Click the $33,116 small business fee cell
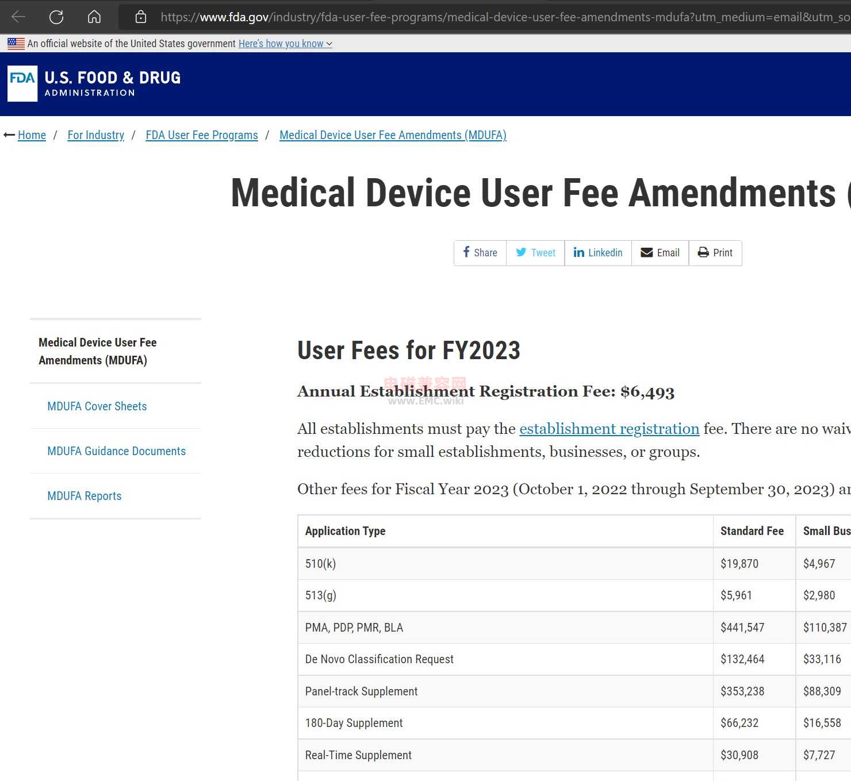The image size is (851, 781). [x=822, y=659]
